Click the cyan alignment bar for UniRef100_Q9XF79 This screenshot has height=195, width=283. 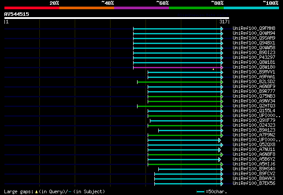(x=186, y=121)
